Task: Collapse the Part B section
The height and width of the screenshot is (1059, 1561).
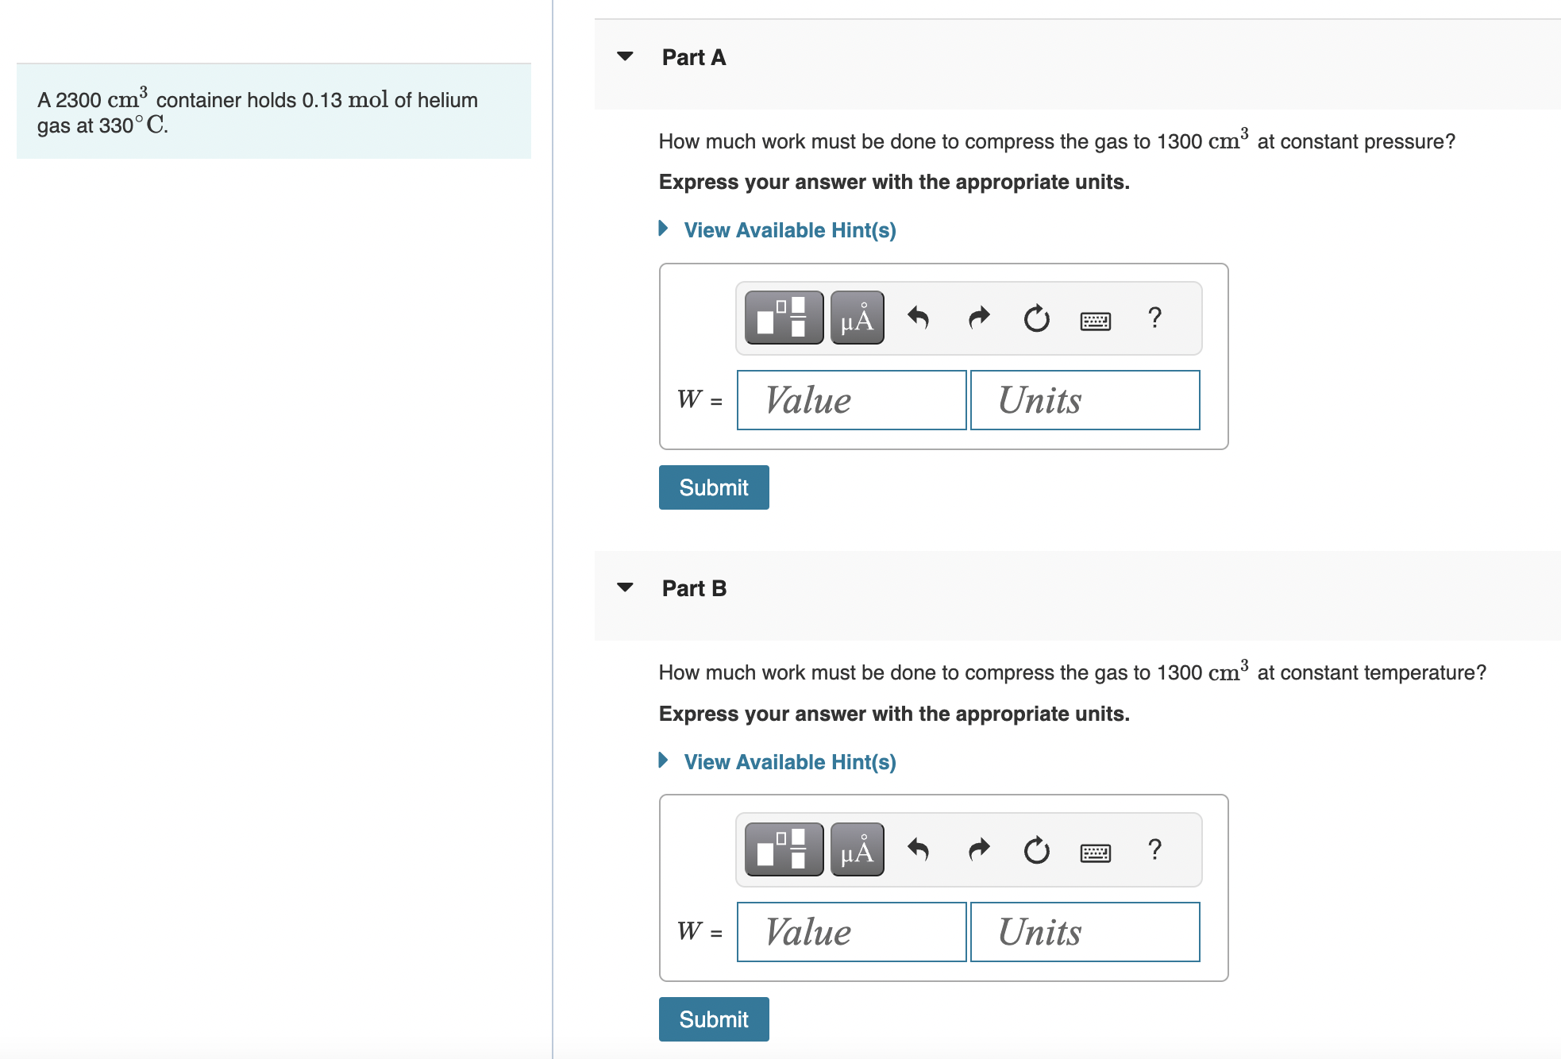Action: [x=625, y=587]
